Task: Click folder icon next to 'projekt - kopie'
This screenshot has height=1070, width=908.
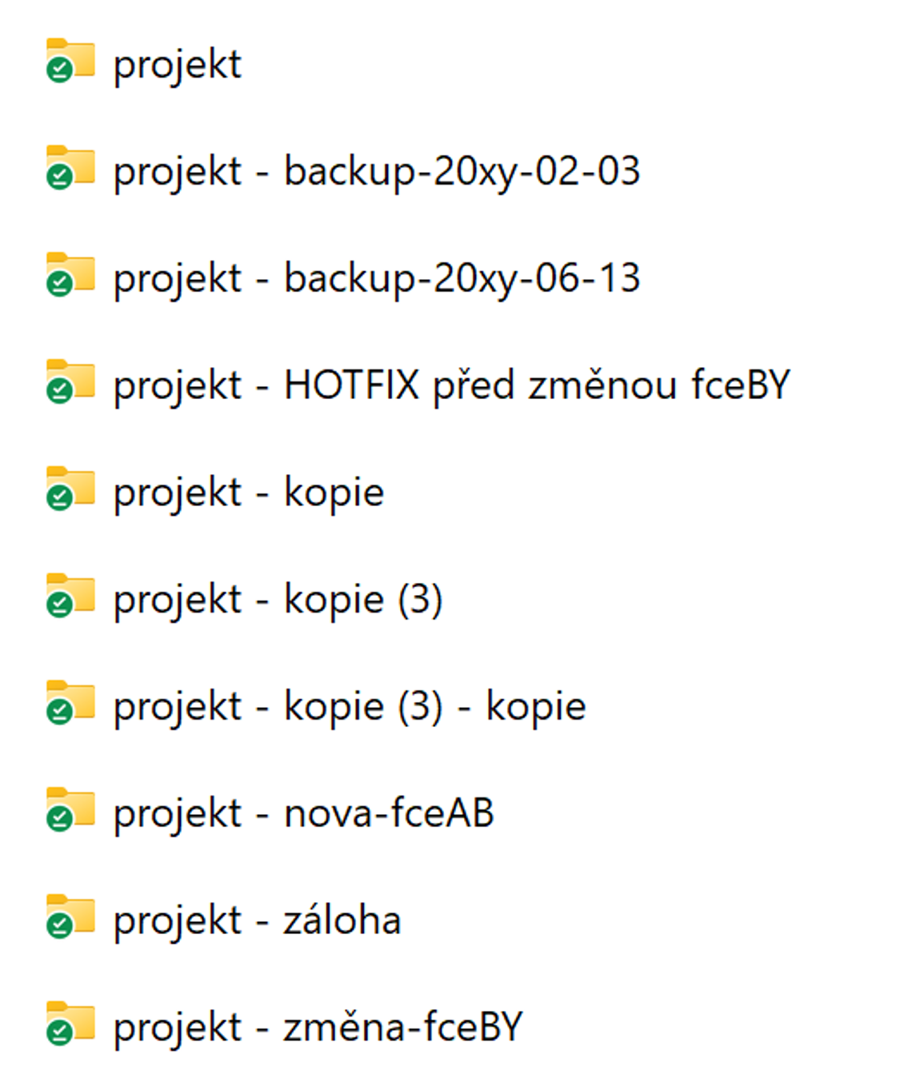Action: point(70,489)
